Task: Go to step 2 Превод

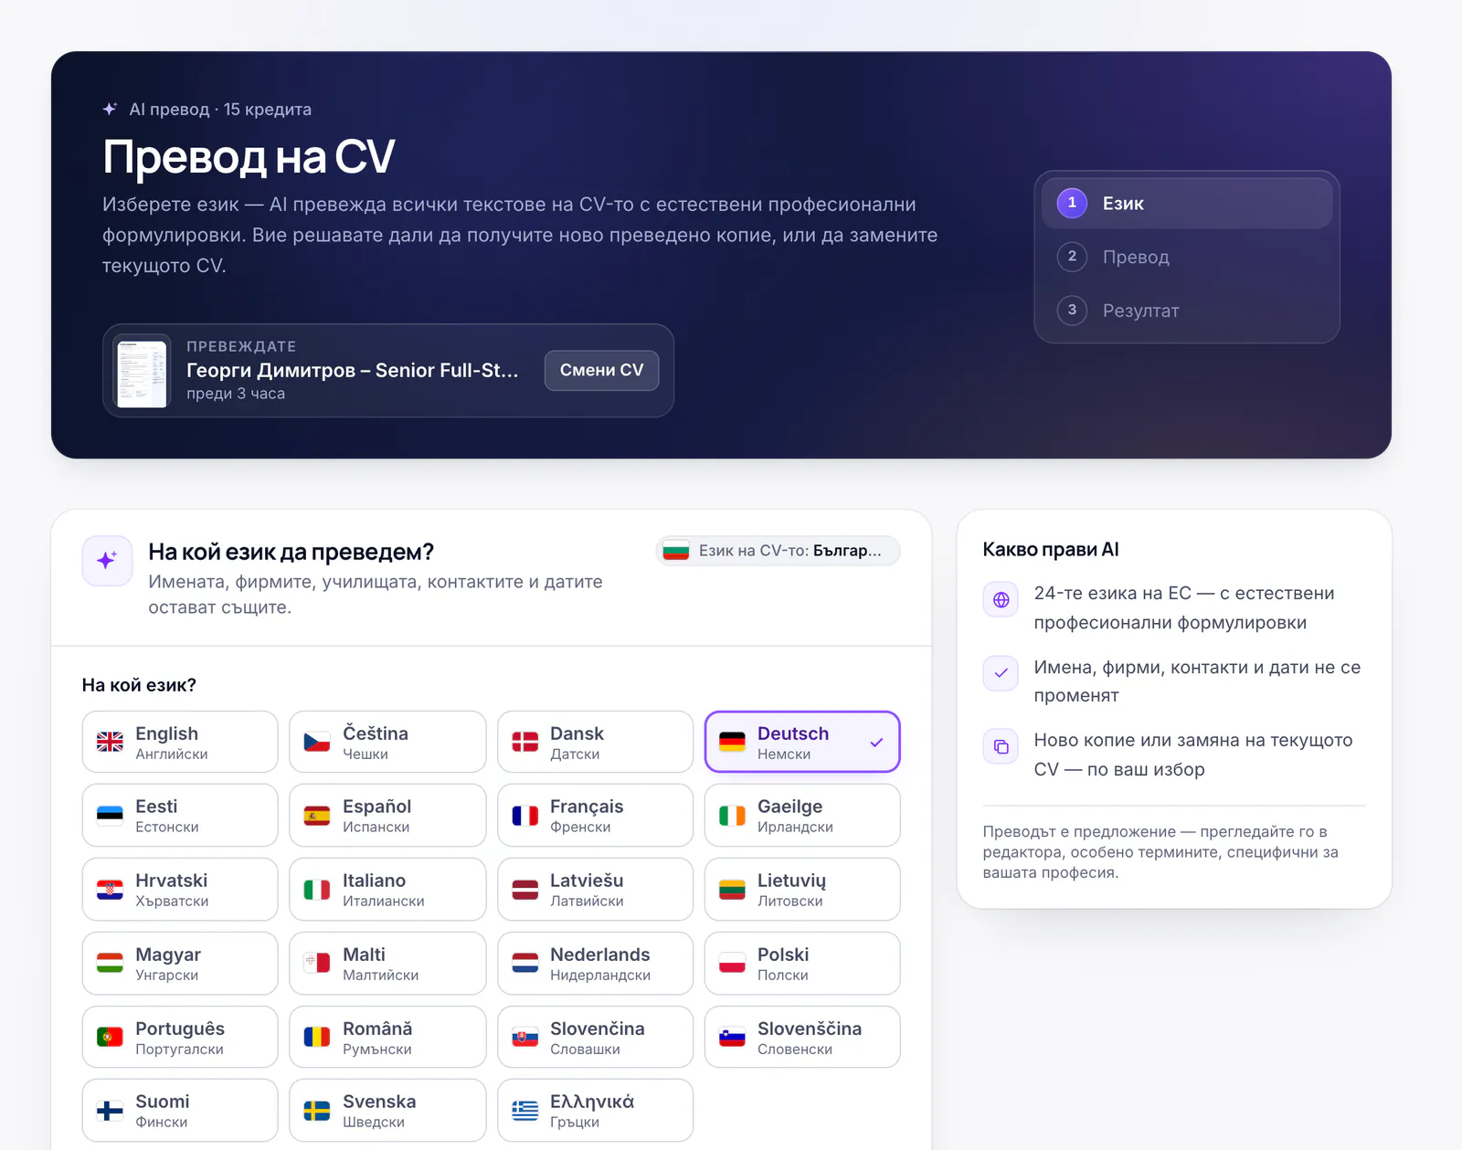Action: pos(1187,257)
